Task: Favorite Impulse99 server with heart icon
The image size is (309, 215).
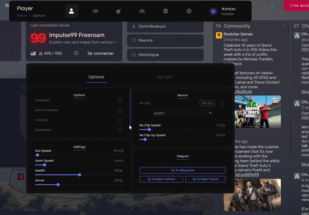Action: [x=76, y=53]
